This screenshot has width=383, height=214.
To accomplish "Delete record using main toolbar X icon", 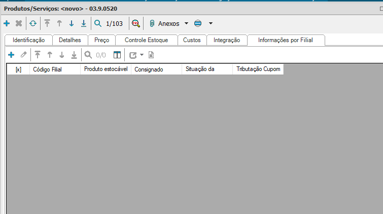I will pos(19,23).
